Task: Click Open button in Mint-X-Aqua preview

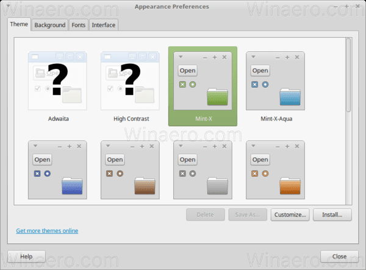Action: [260, 71]
